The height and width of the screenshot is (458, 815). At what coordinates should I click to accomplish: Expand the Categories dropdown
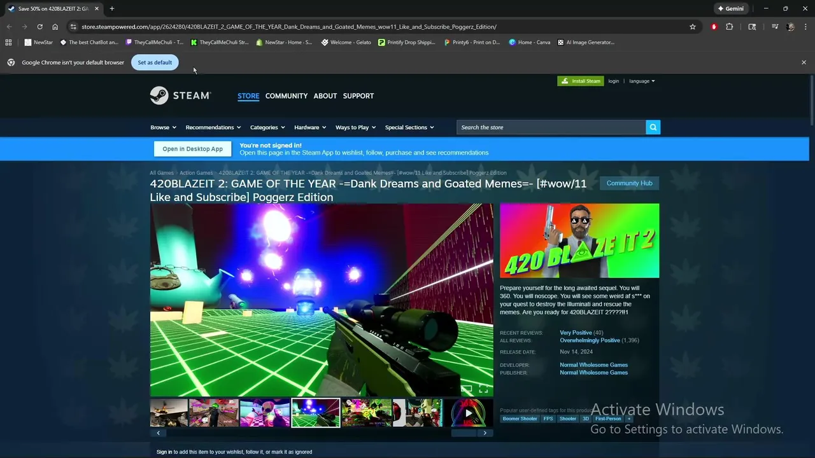(x=267, y=127)
